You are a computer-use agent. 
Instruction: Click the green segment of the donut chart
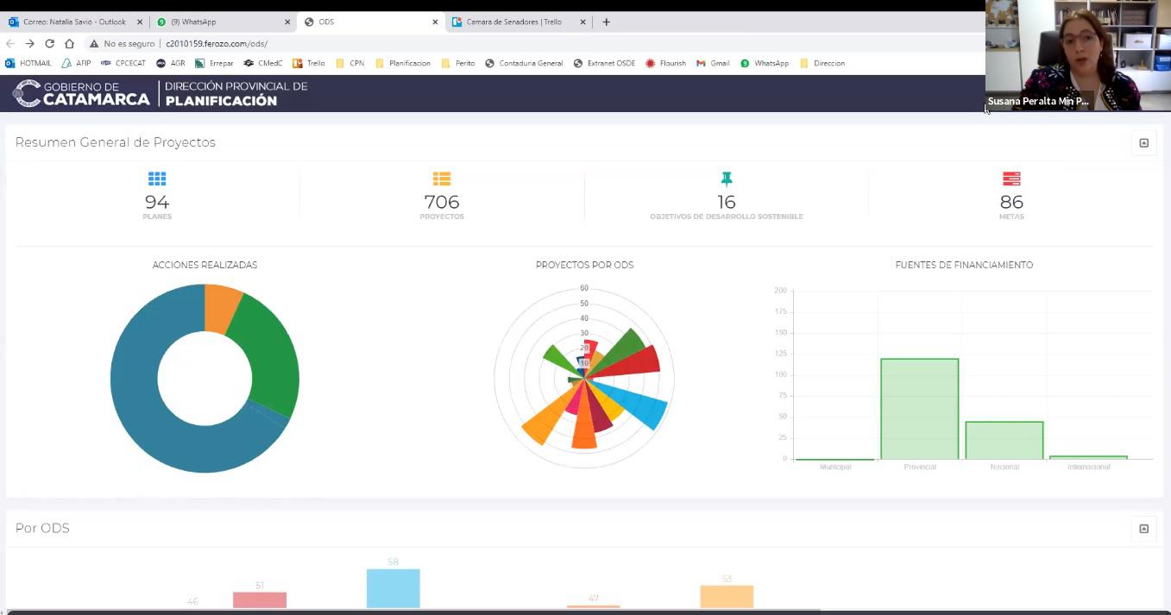[x=268, y=362]
